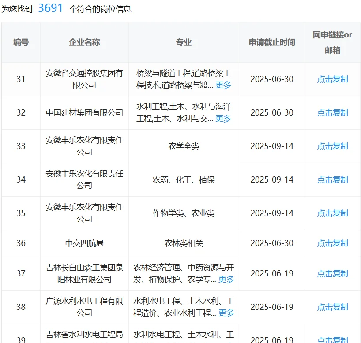Expand 更多 for 桥梁与隧道工程 majors
Screen dimensions: 361x343
click(223, 85)
